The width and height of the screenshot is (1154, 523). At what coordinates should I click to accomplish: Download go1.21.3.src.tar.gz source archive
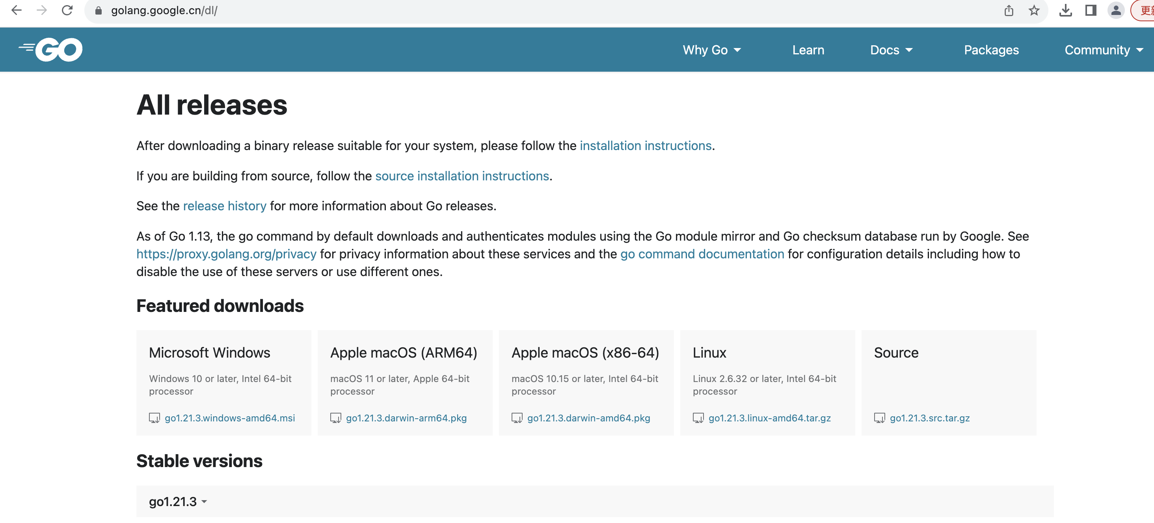[930, 418]
